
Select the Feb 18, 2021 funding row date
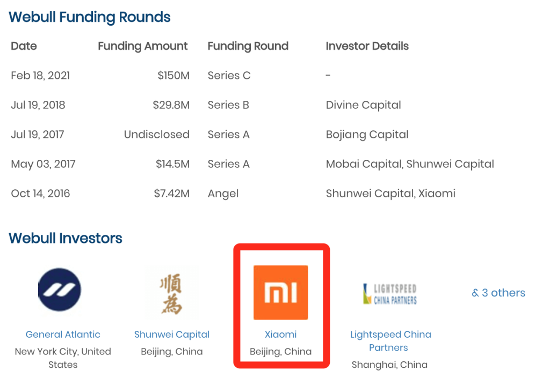click(41, 76)
